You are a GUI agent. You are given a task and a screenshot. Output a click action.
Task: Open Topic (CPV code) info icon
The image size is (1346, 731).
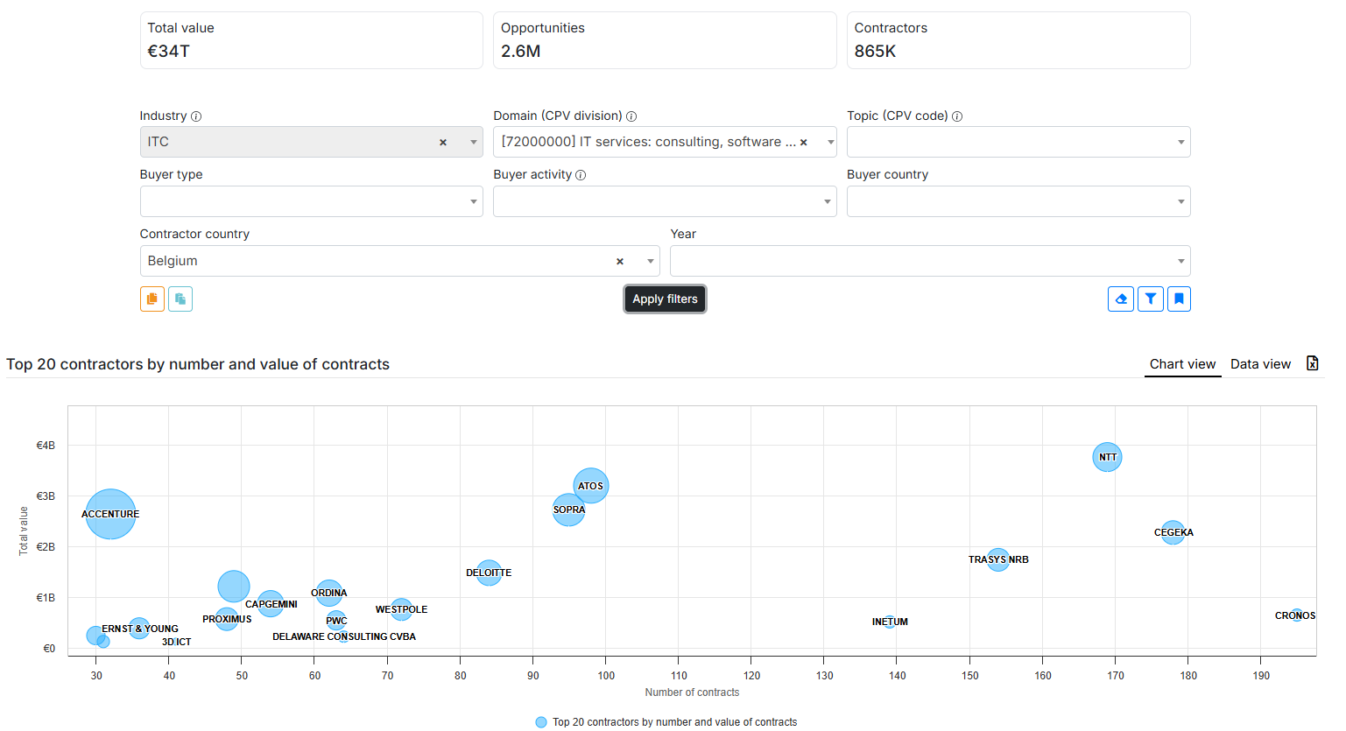[x=957, y=116]
